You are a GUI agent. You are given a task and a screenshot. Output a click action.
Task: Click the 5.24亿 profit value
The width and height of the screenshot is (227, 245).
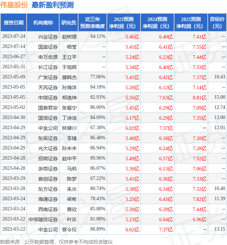coord(132,57)
